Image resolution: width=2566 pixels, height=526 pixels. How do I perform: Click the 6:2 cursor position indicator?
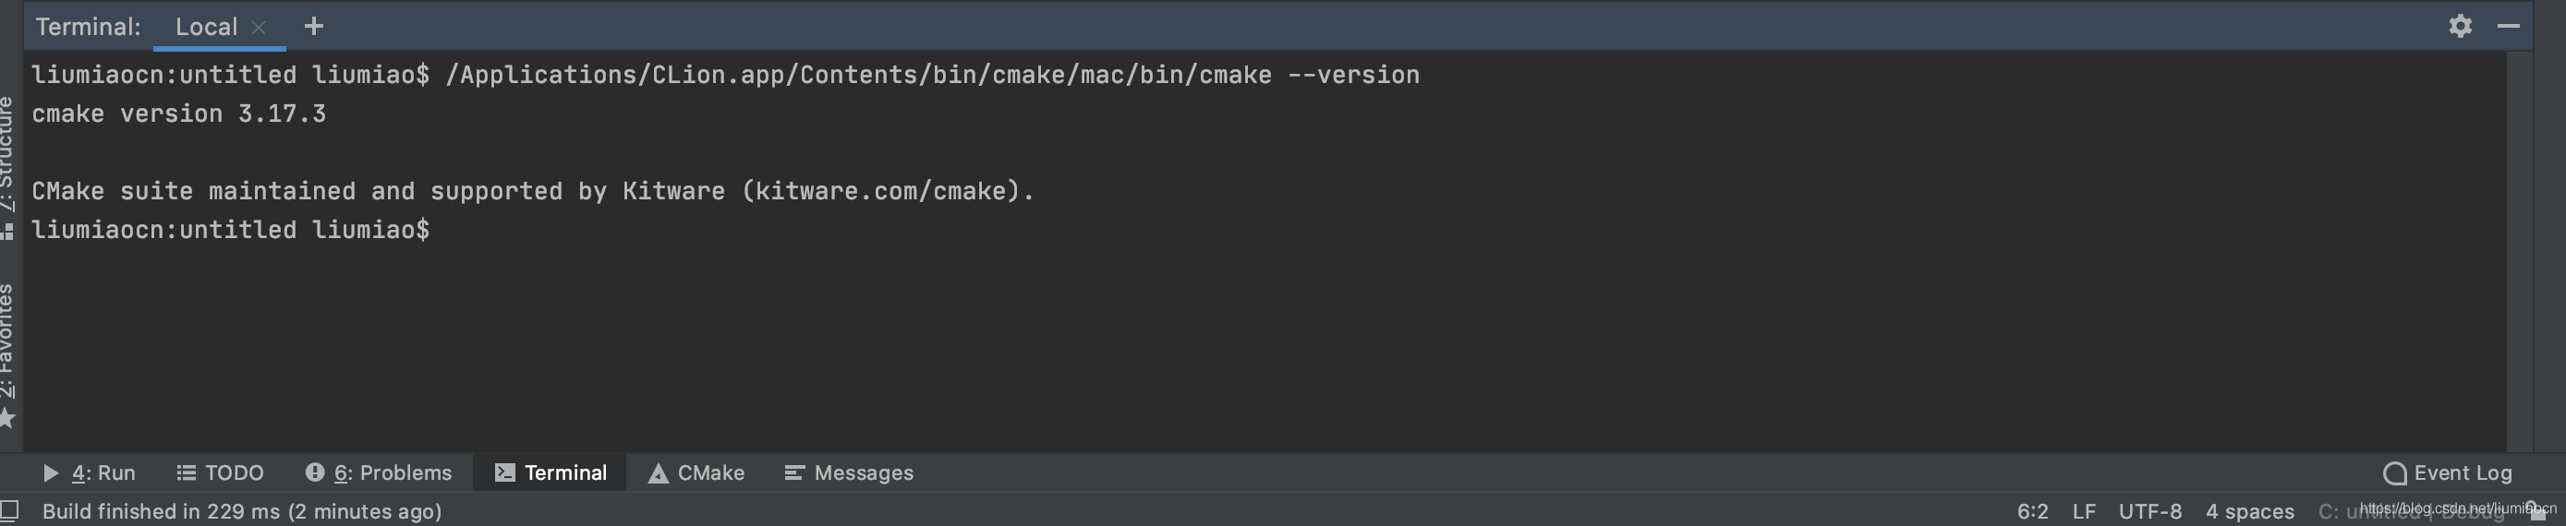pyautogui.click(x=2032, y=511)
